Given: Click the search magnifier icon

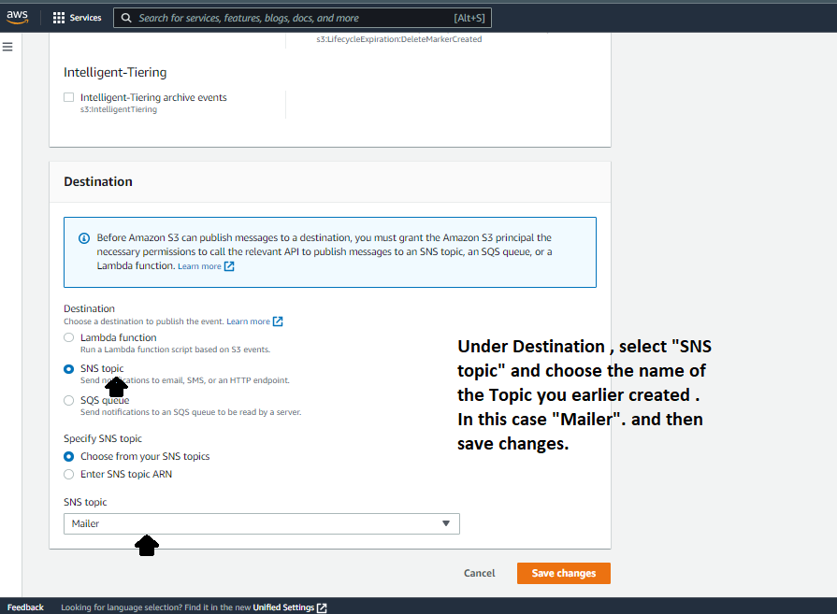Looking at the screenshot, I should [x=126, y=18].
